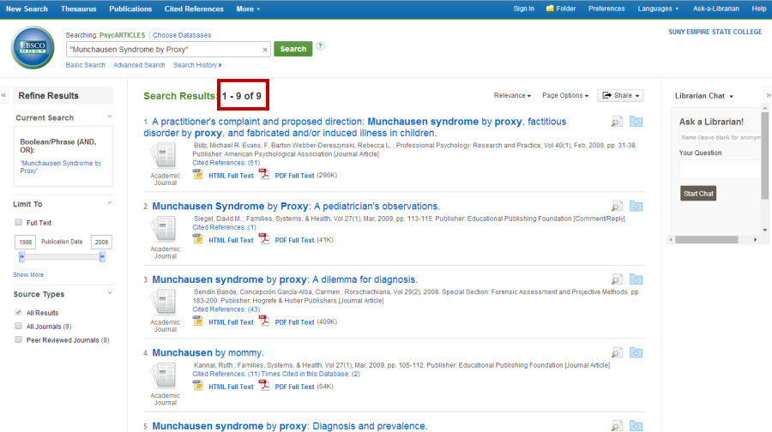Preview result 2 with the magnifier icon
The image size is (772, 432).
pyautogui.click(x=617, y=207)
